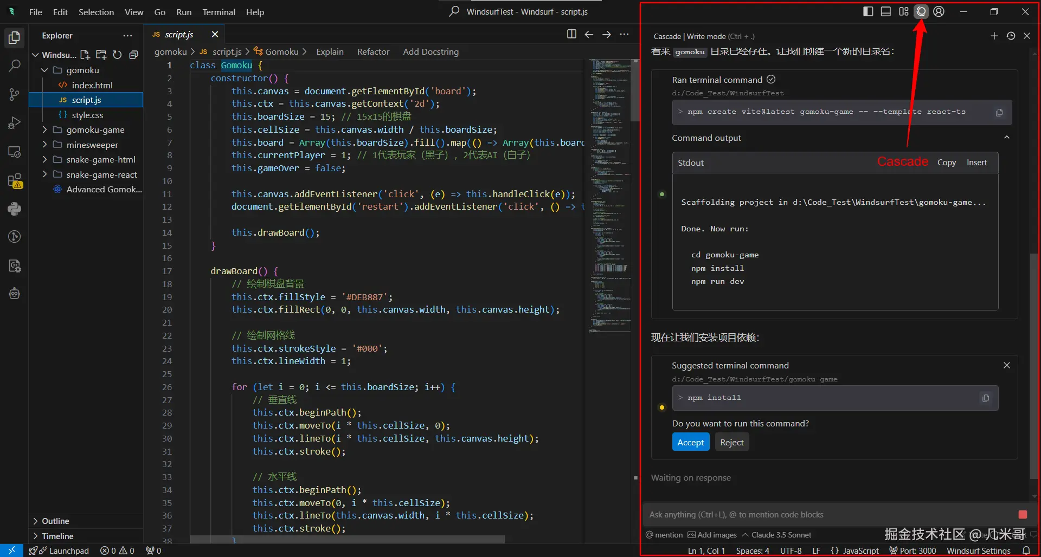Toggle the primary side bar

pyautogui.click(x=868, y=11)
